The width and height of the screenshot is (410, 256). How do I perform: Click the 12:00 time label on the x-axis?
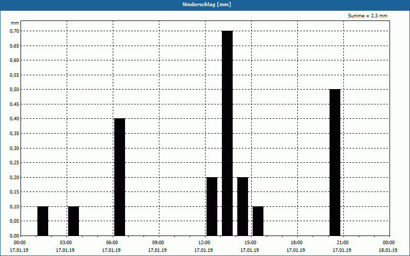click(x=204, y=243)
